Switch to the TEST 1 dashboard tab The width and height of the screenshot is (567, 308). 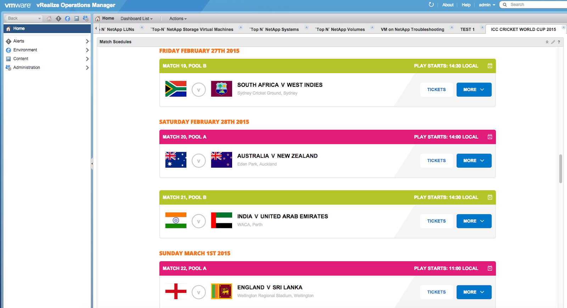pyautogui.click(x=467, y=29)
